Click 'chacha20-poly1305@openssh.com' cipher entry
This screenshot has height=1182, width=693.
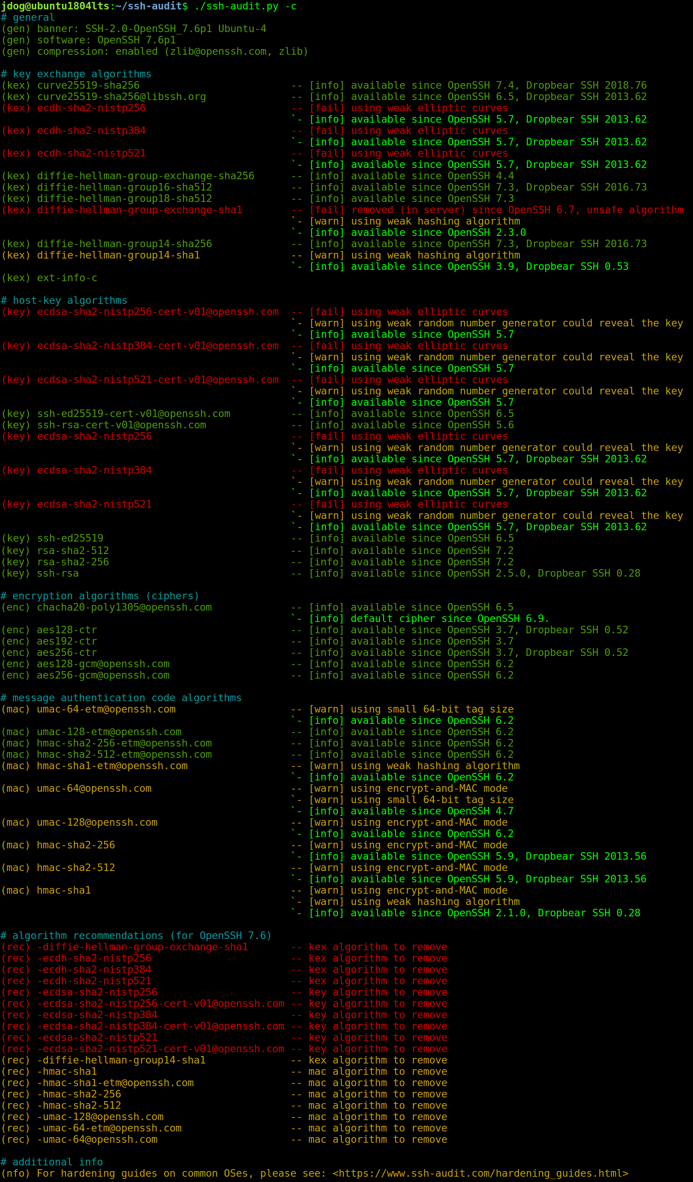(x=124, y=608)
